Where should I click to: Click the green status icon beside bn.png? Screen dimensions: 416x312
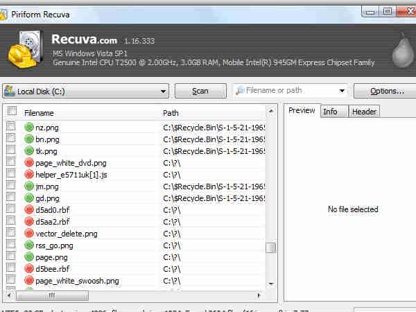29,139
